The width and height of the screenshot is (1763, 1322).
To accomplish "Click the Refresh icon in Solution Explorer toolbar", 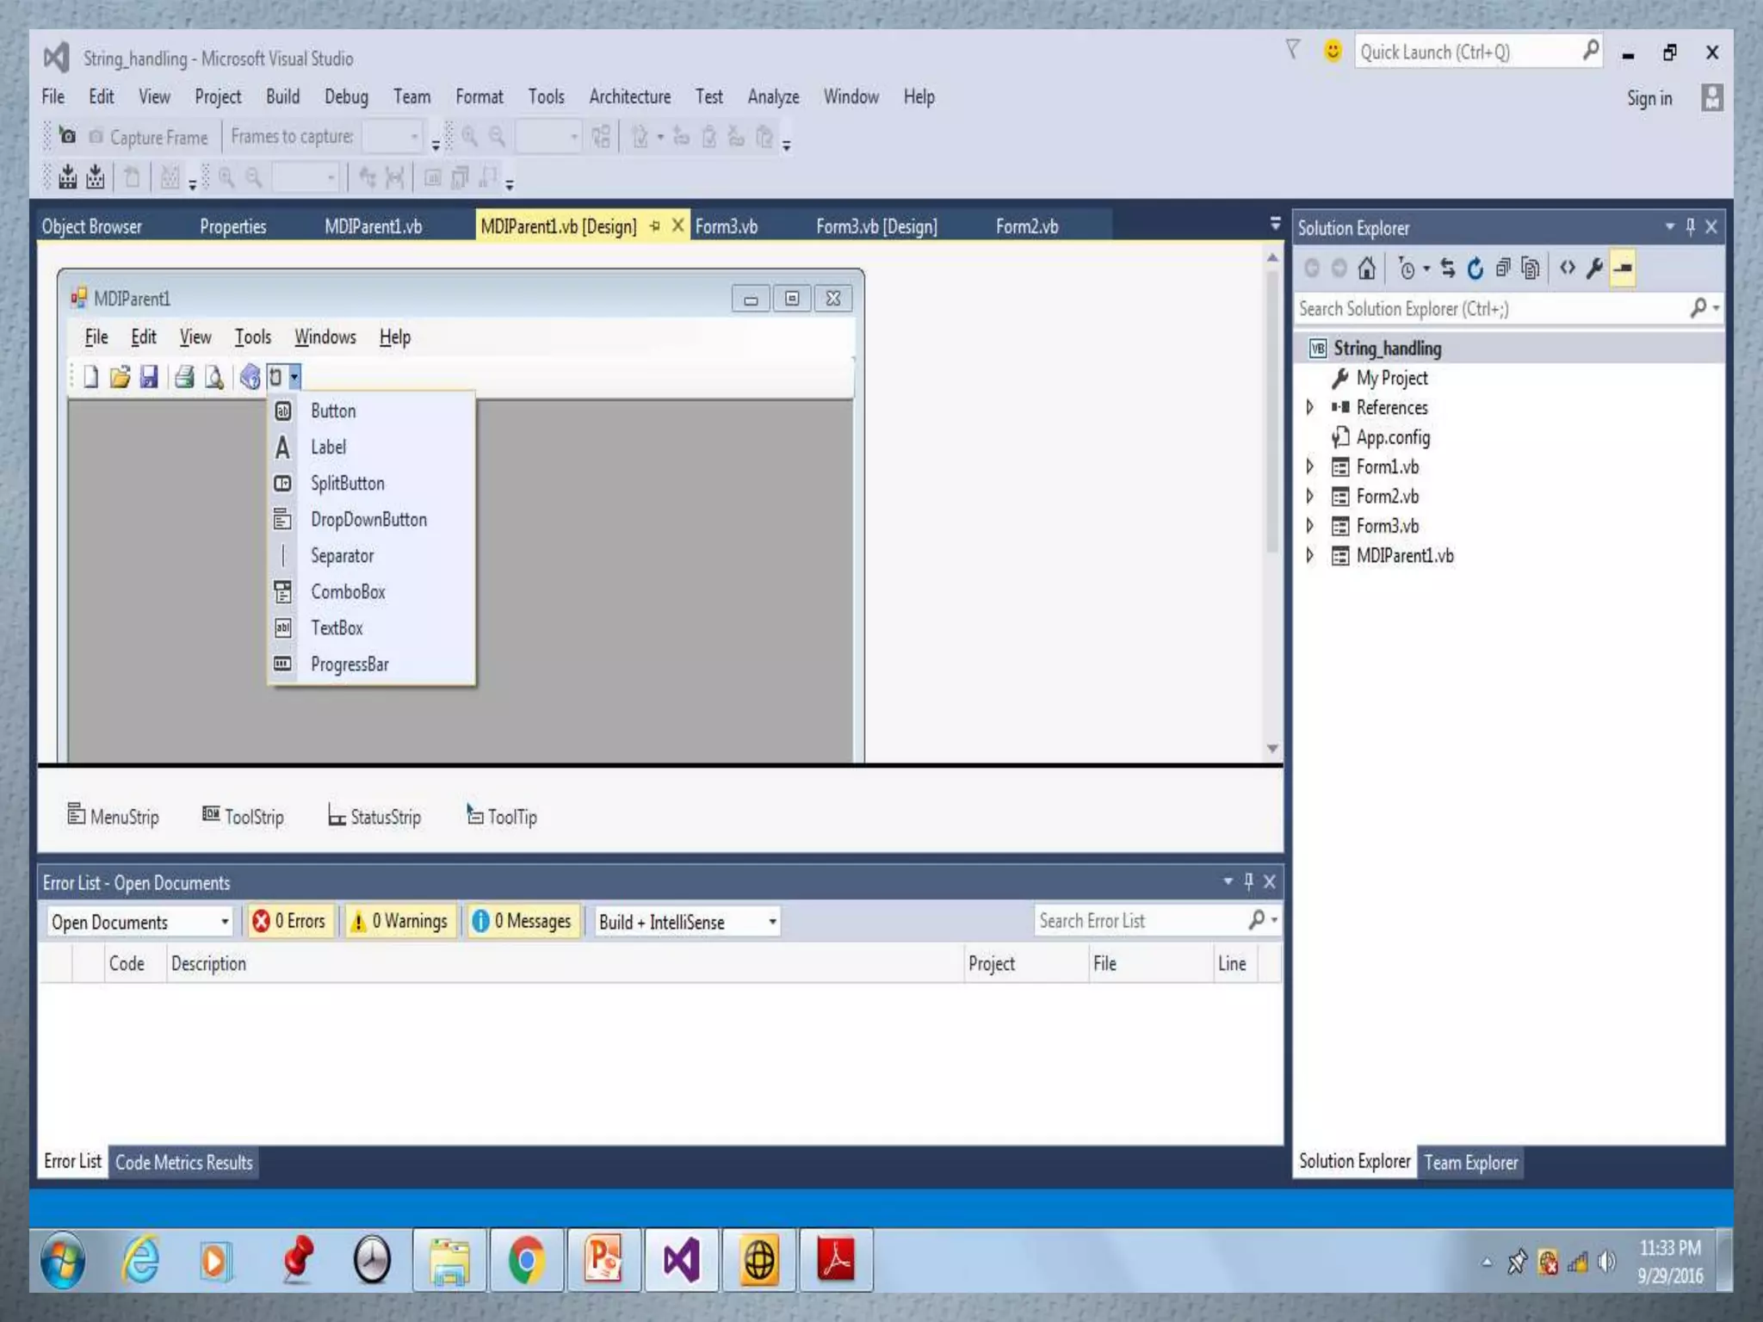I will 1475,269.
